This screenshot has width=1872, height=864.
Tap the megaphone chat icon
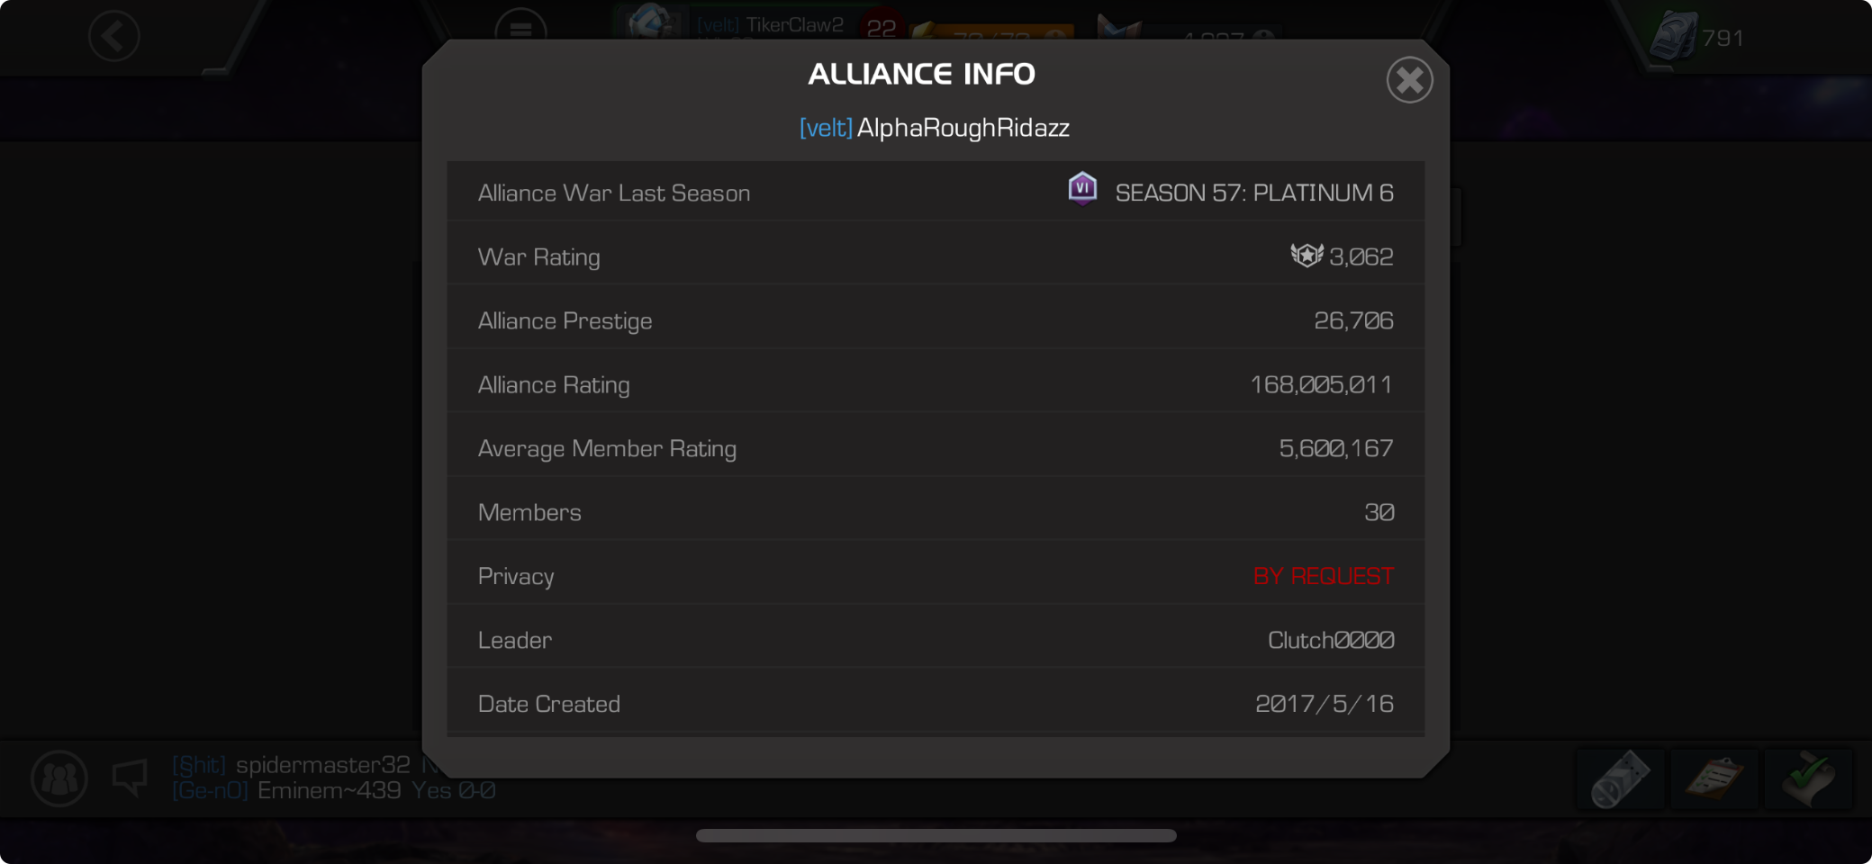pyautogui.click(x=130, y=777)
